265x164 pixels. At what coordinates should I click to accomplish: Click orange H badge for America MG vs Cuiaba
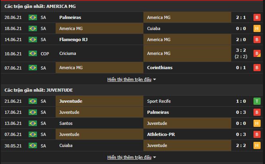click(257, 28)
